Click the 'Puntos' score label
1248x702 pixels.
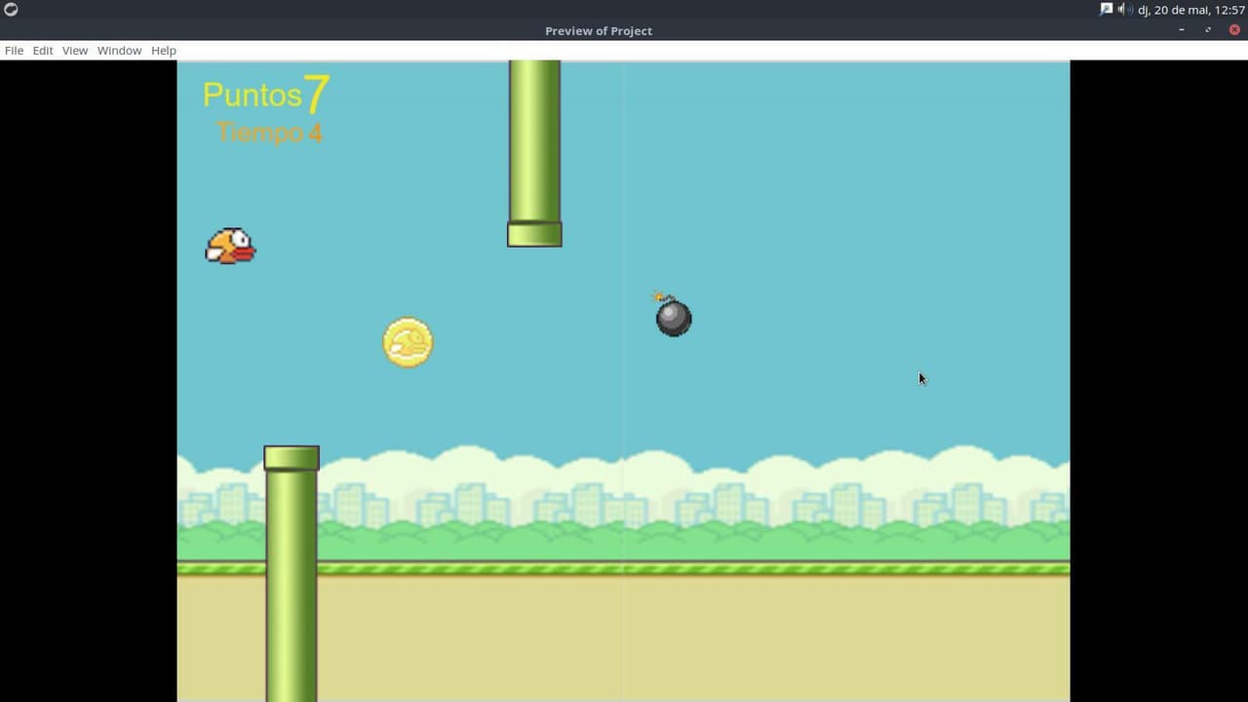click(253, 95)
